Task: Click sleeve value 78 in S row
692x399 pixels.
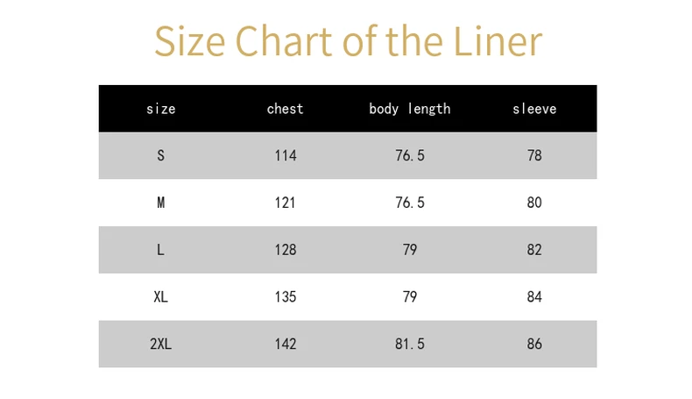Action: coord(534,155)
